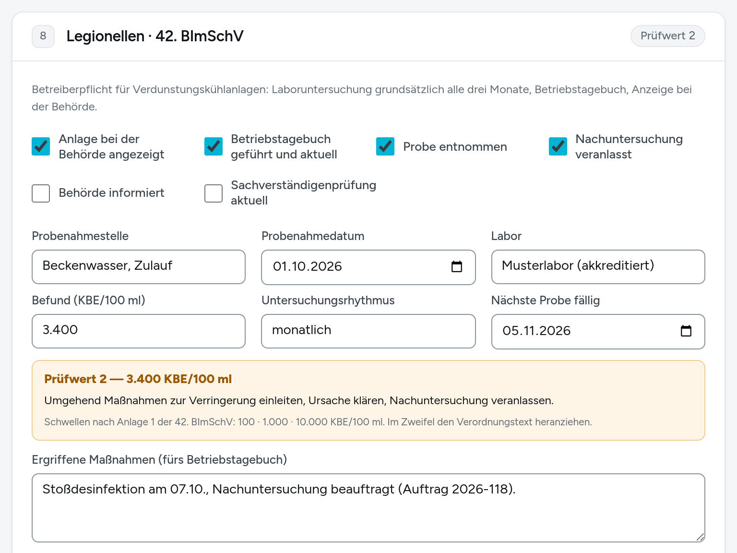This screenshot has height=553, width=737.
Task: Click the Probenahmestelle label
Action: coord(80,236)
